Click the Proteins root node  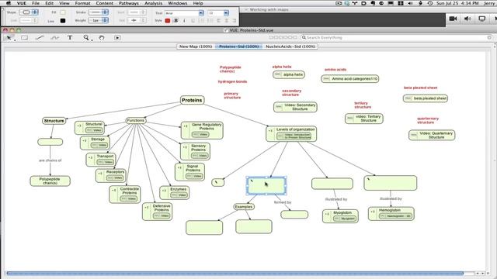coord(192,100)
